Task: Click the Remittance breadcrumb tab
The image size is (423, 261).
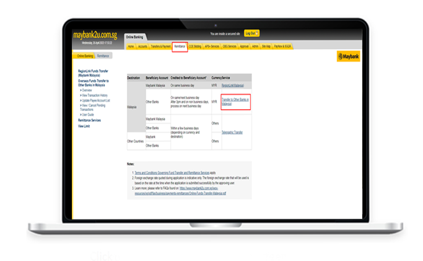Action: 103,56
